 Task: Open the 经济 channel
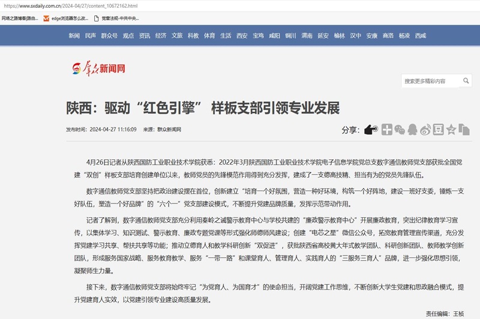tap(161, 36)
